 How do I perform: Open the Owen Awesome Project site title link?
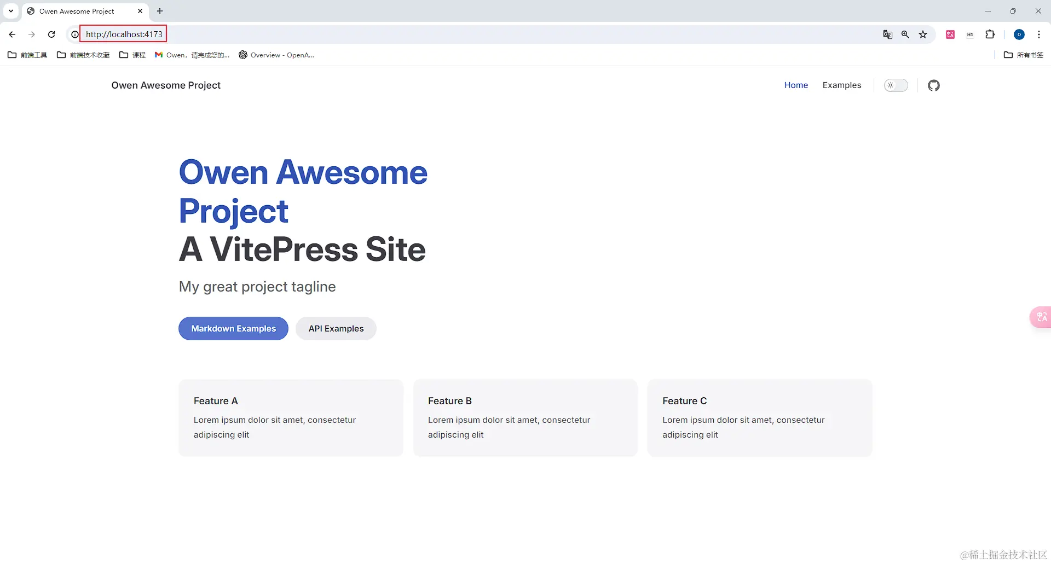[x=166, y=85]
